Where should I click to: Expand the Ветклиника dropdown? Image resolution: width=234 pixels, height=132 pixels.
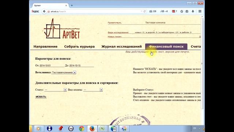pos(75,73)
